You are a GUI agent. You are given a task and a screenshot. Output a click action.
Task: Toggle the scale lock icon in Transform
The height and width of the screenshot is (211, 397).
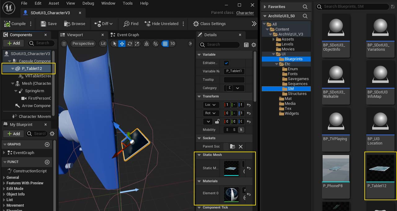[x=217, y=122]
